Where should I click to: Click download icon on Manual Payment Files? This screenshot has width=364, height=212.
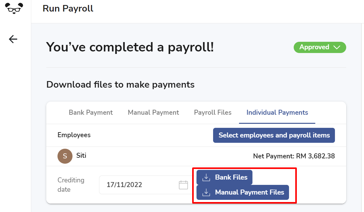coord(206,192)
